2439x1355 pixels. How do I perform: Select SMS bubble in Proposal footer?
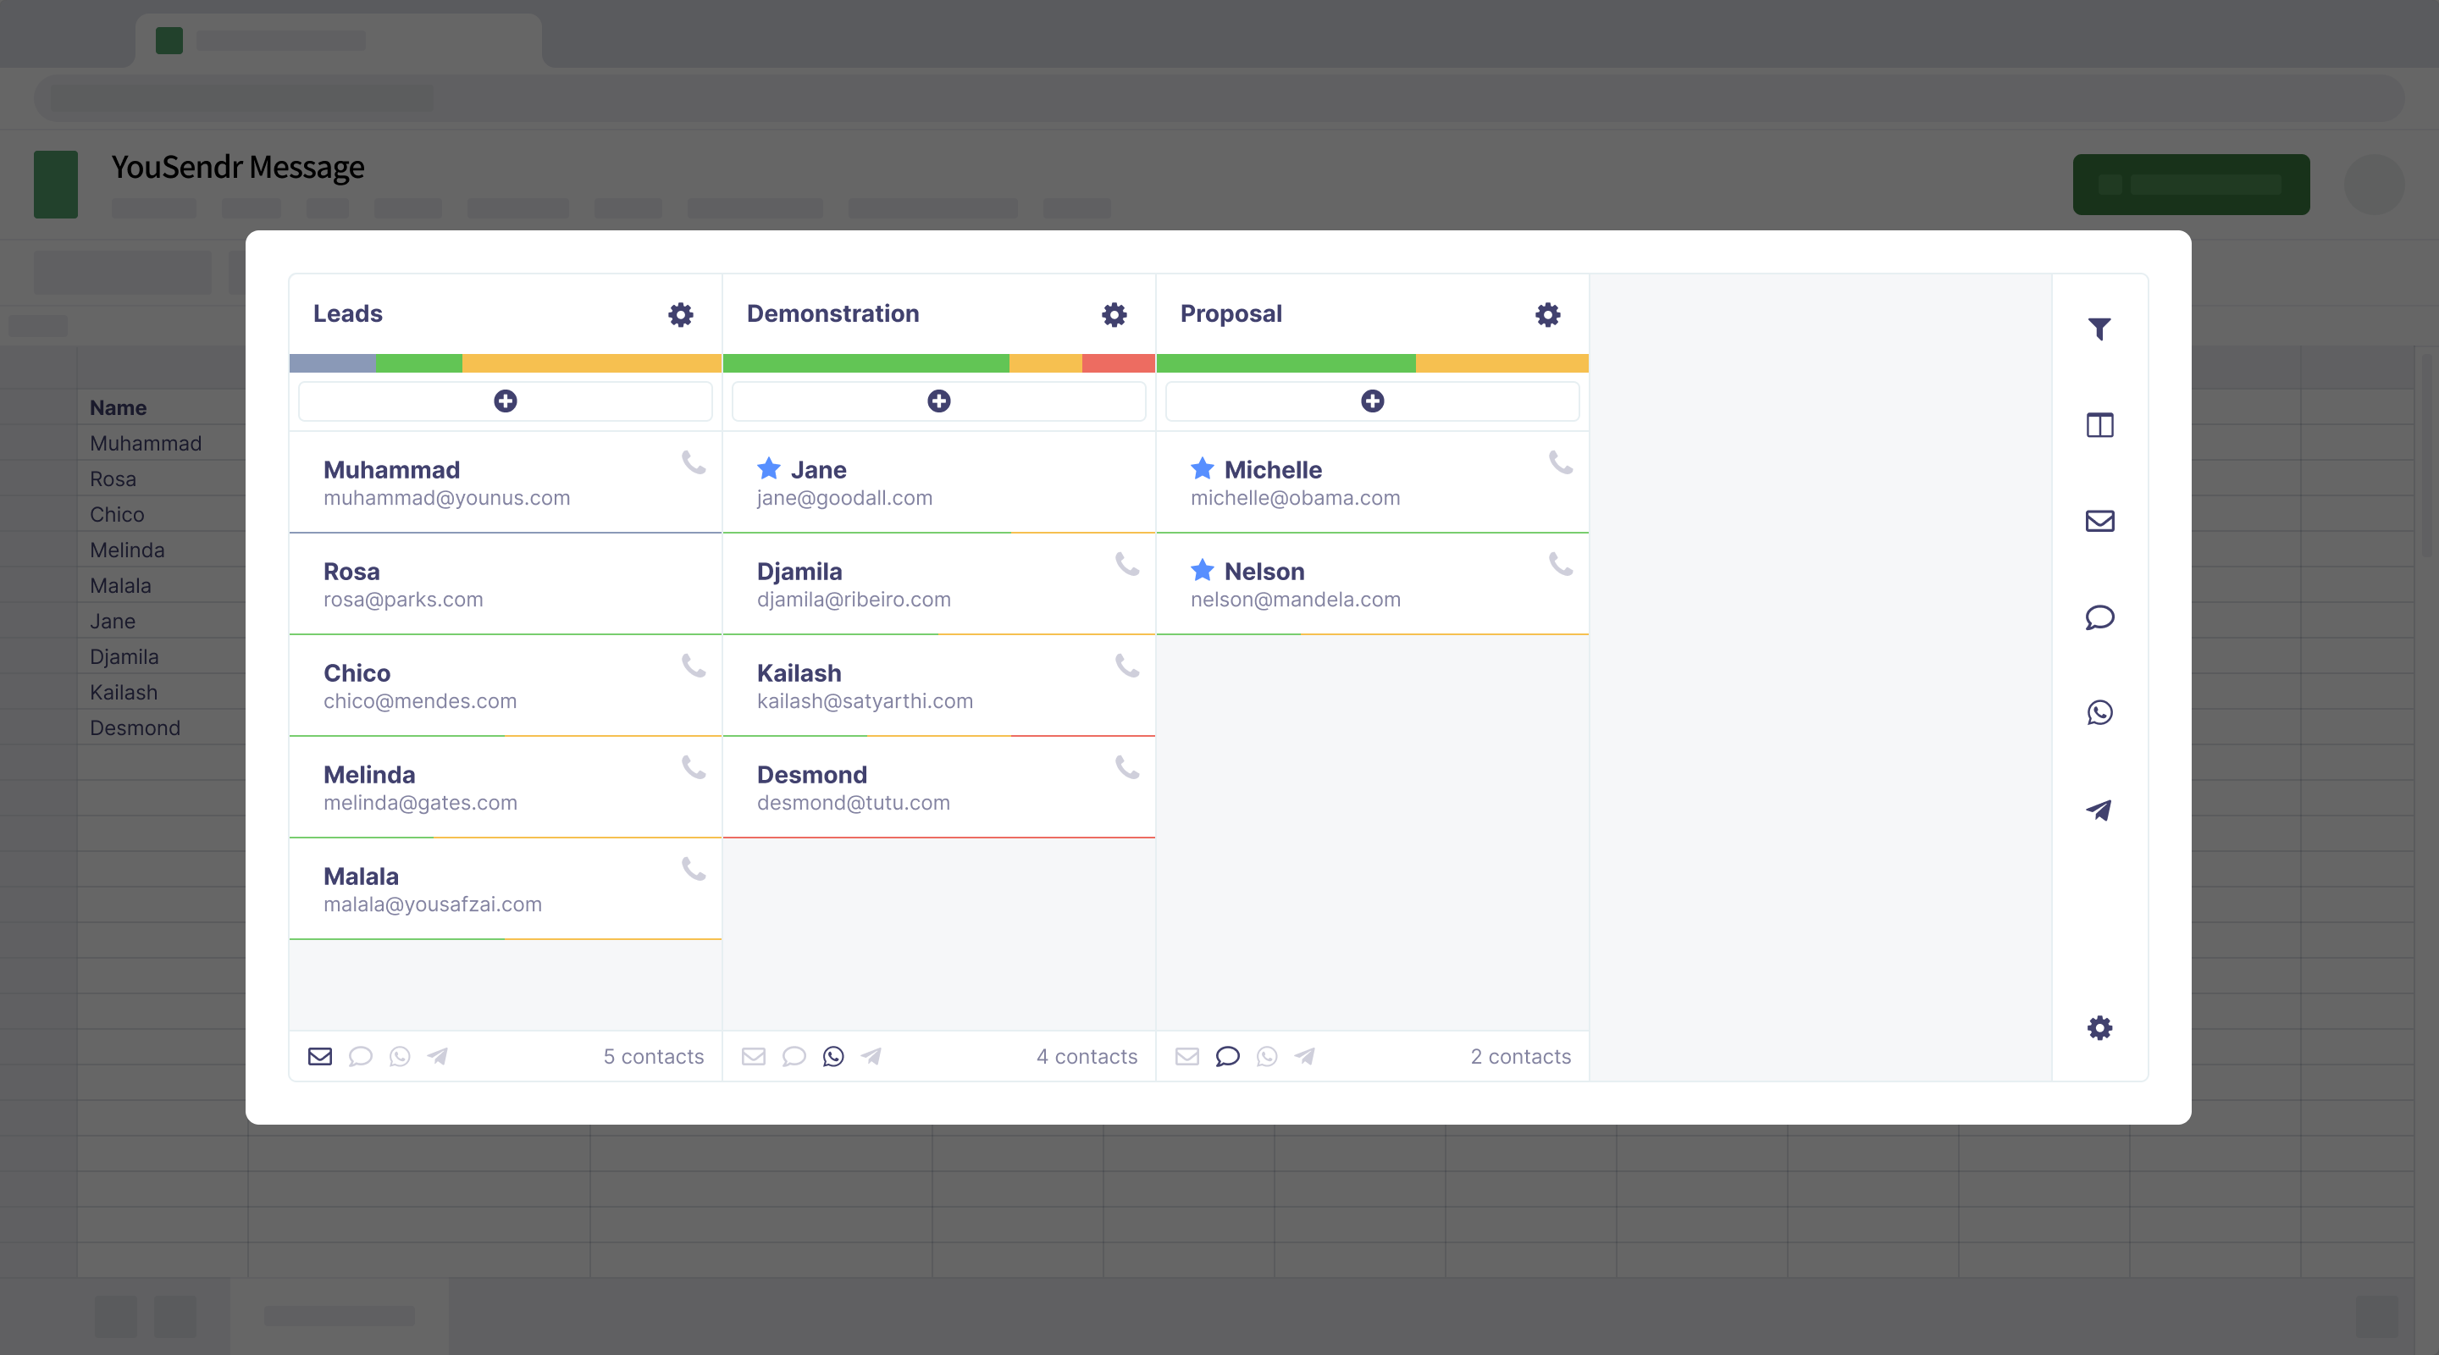(x=1227, y=1056)
